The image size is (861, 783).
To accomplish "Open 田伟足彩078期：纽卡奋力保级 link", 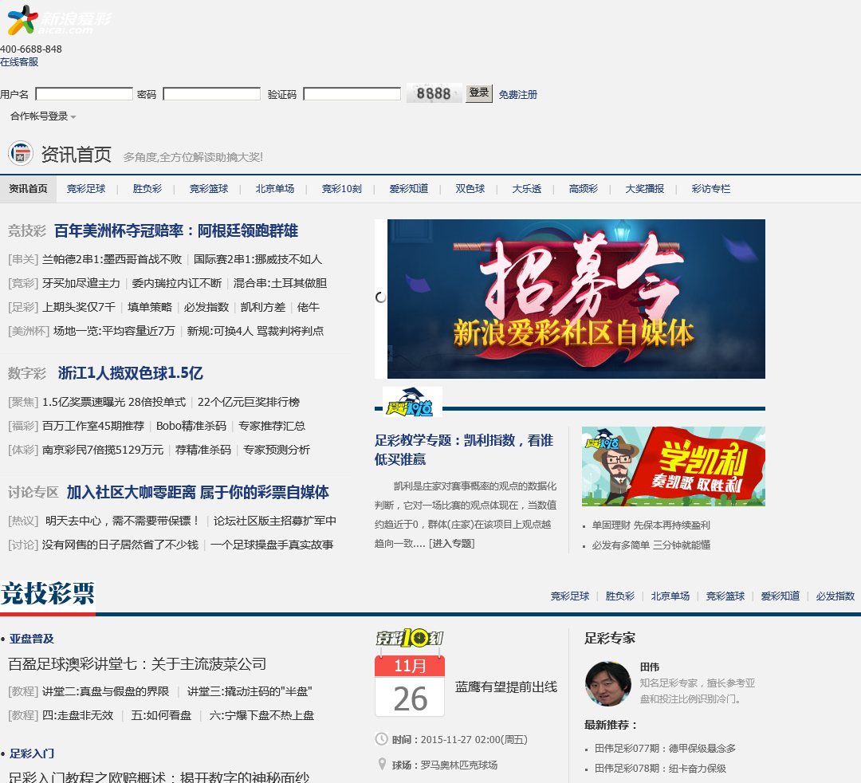I will 660,768.
